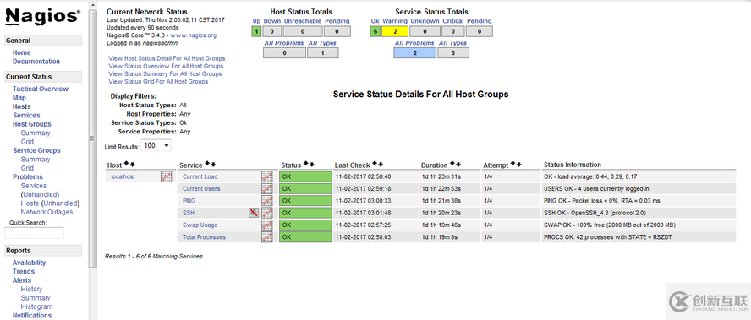Screen dimensions: 751x320
Task: Open Current Load service link
Action: coord(200,176)
